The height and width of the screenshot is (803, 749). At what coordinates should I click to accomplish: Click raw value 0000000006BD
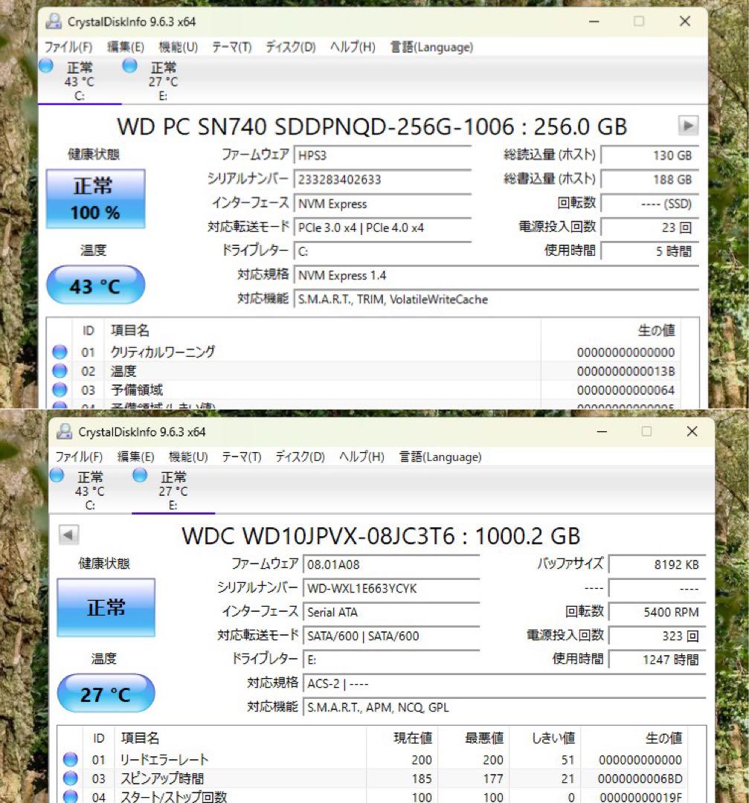[640, 778]
